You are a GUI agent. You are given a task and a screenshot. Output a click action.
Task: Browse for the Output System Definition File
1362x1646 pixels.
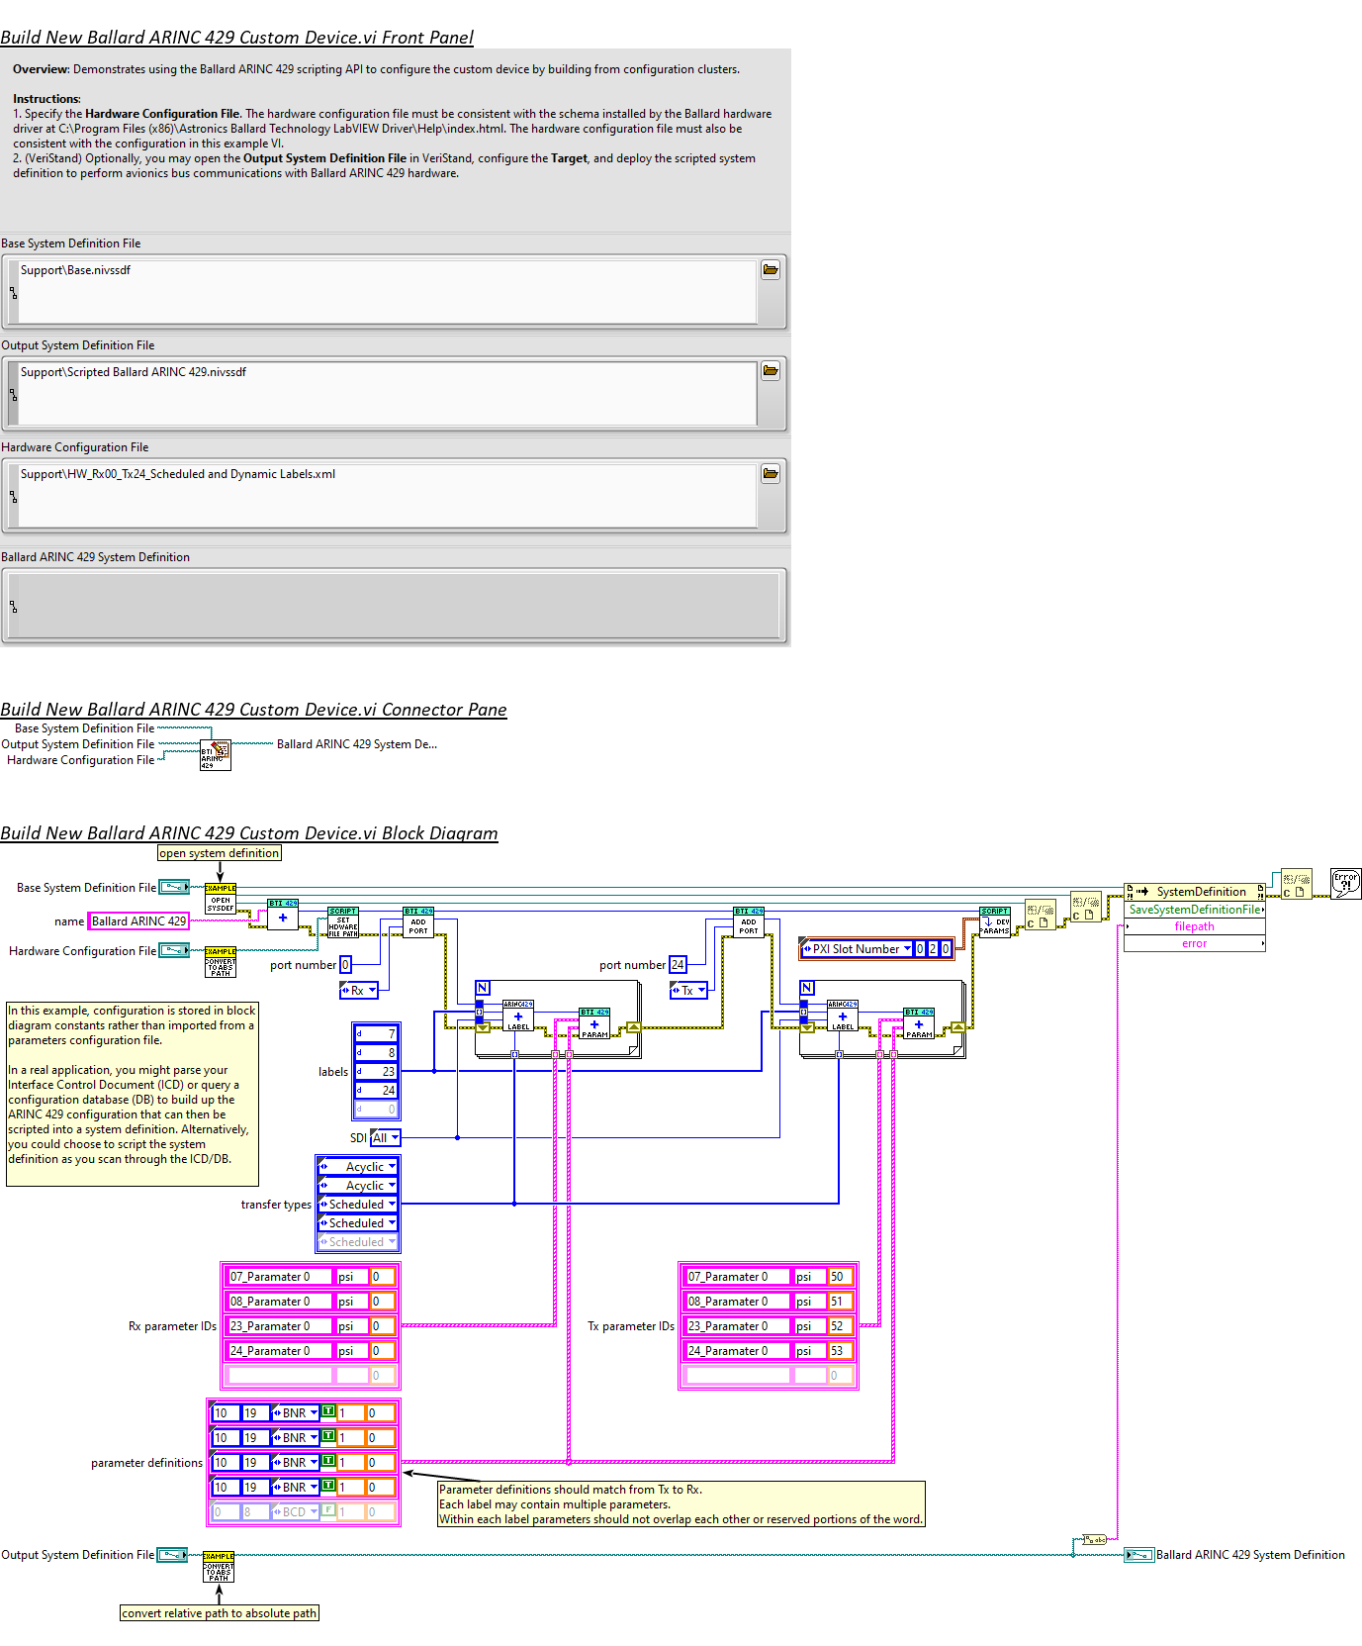click(771, 371)
